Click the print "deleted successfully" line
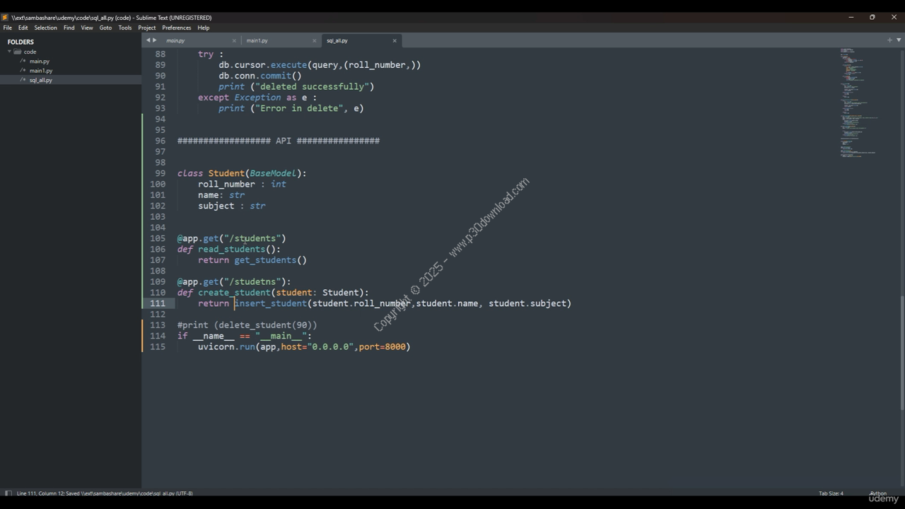 tap(296, 87)
